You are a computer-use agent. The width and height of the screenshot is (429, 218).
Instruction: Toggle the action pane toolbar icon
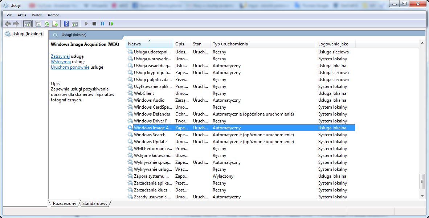[x=75, y=24]
